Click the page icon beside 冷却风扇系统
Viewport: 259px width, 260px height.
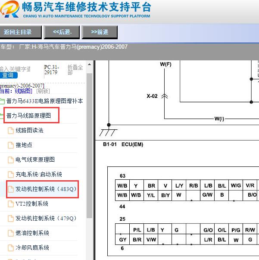click(11, 248)
